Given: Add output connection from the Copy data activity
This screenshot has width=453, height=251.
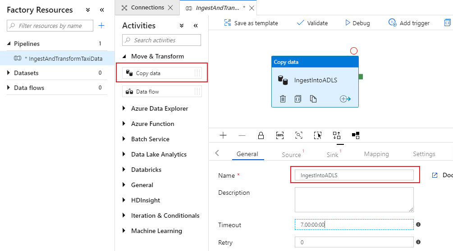Looking at the screenshot, I should pyautogui.click(x=345, y=99).
